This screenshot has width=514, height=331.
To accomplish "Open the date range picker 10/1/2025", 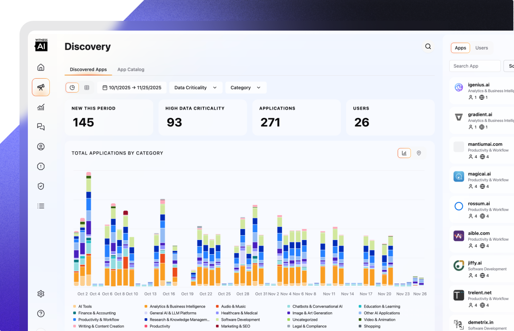I will tap(132, 88).
